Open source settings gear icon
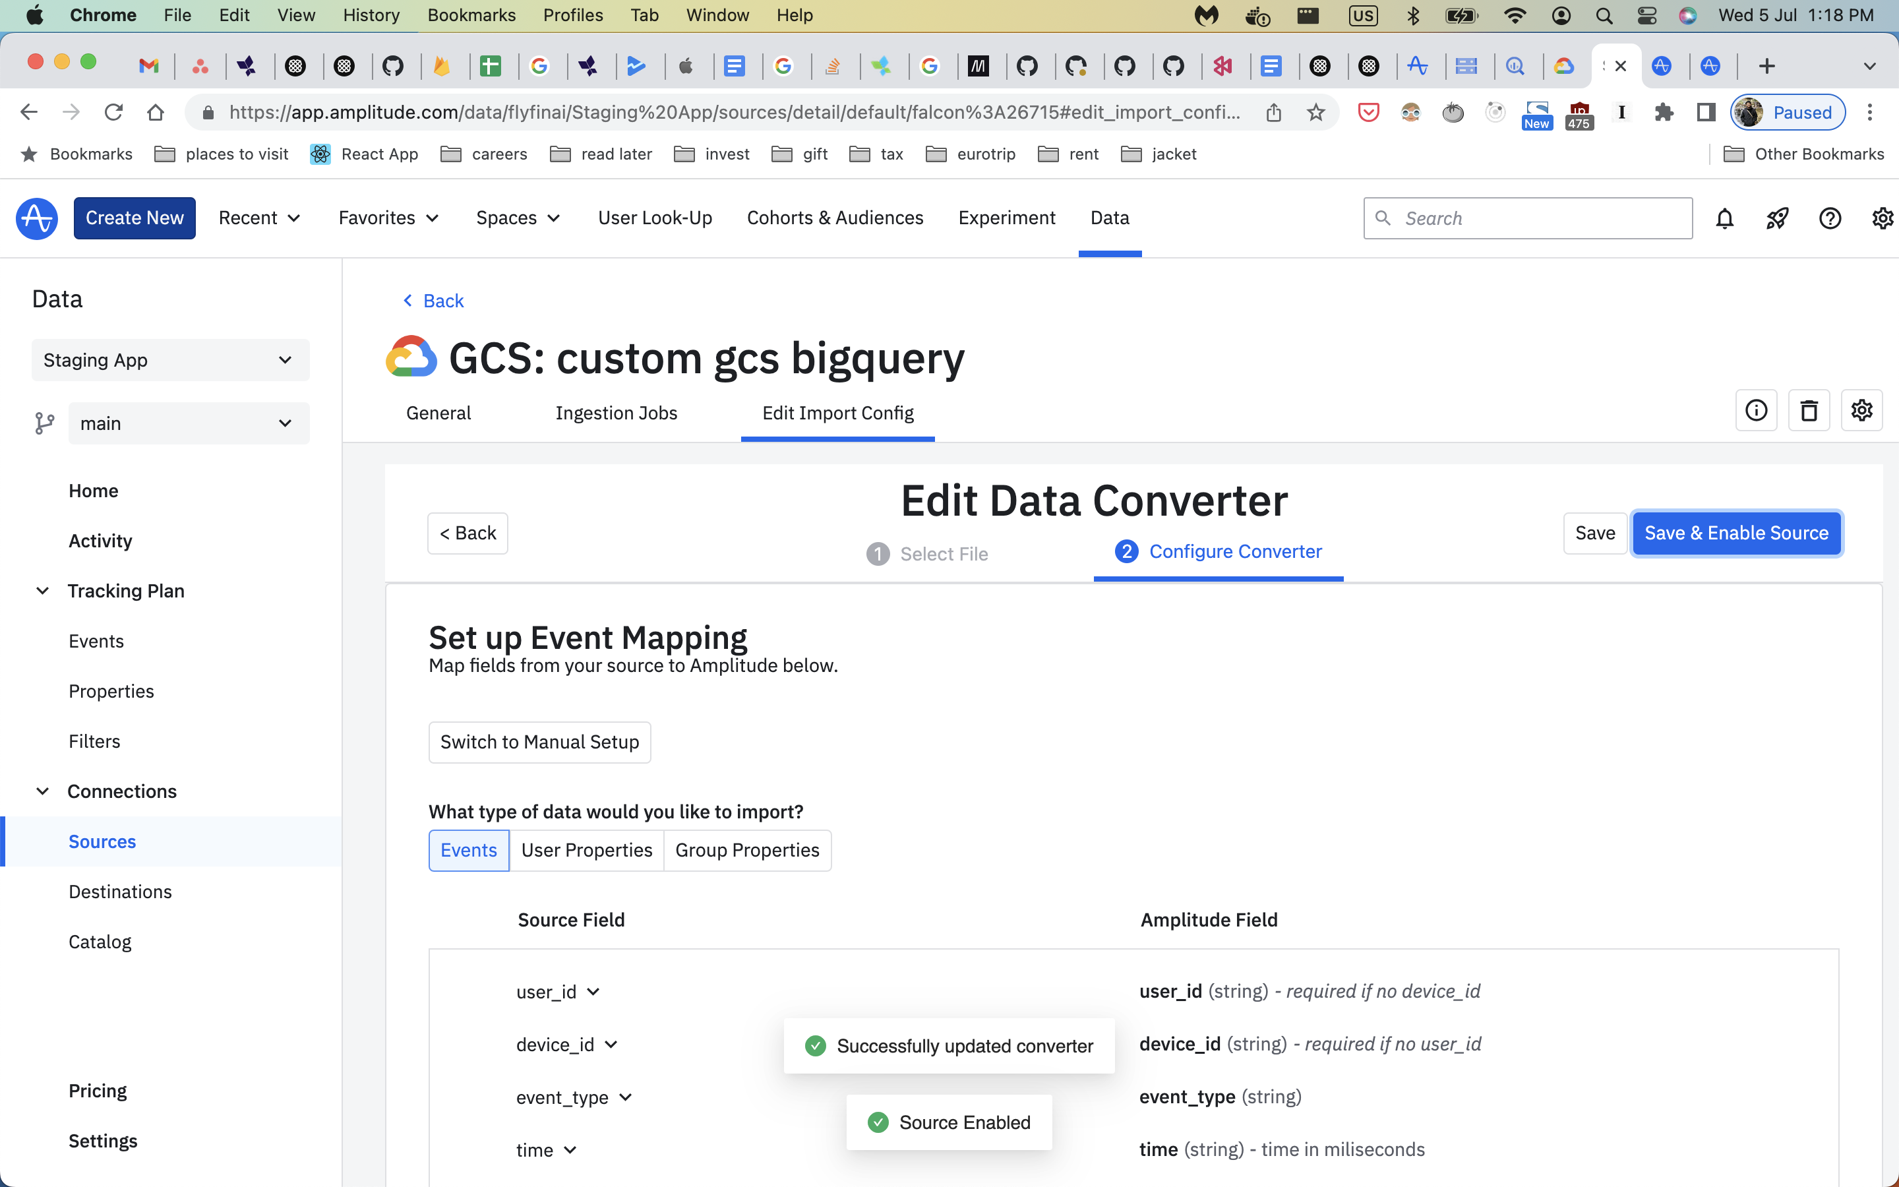The height and width of the screenshot is (1187, 1899). [1861, 410]
